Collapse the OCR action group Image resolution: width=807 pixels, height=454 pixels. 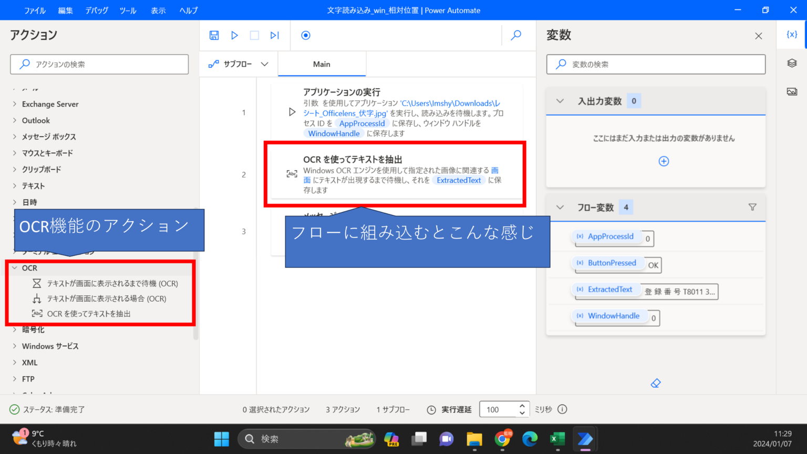[x=15, y=267]
